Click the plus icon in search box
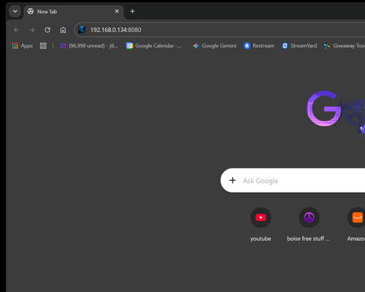Image resolution: width=365 pixels, height=292 pixels. [233, 180]
